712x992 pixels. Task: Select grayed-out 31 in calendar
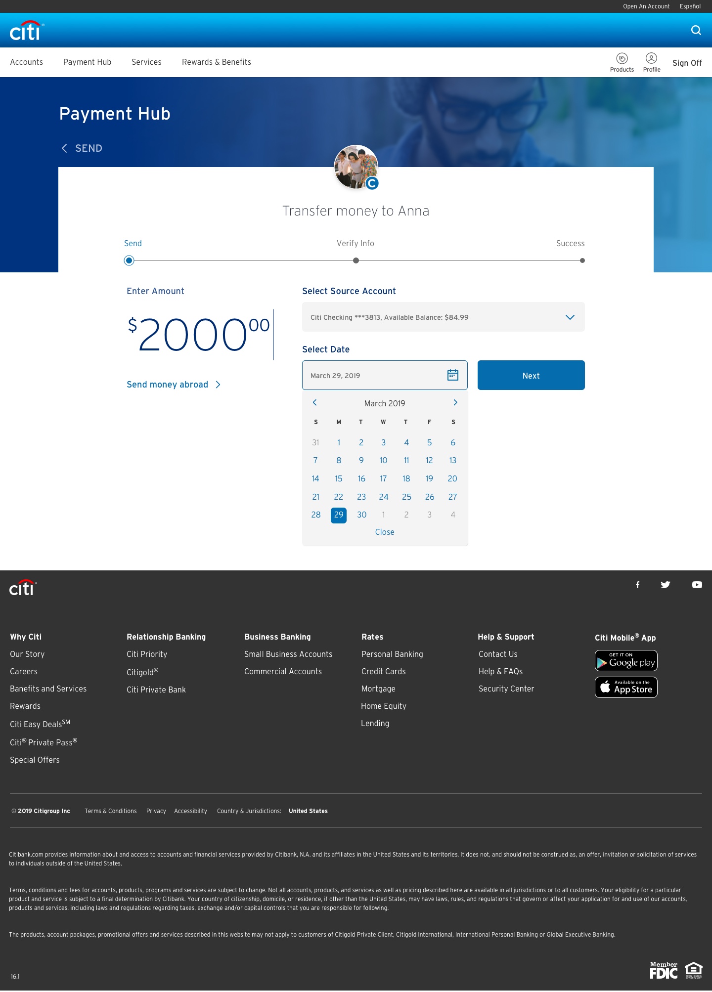click(315, 442)
